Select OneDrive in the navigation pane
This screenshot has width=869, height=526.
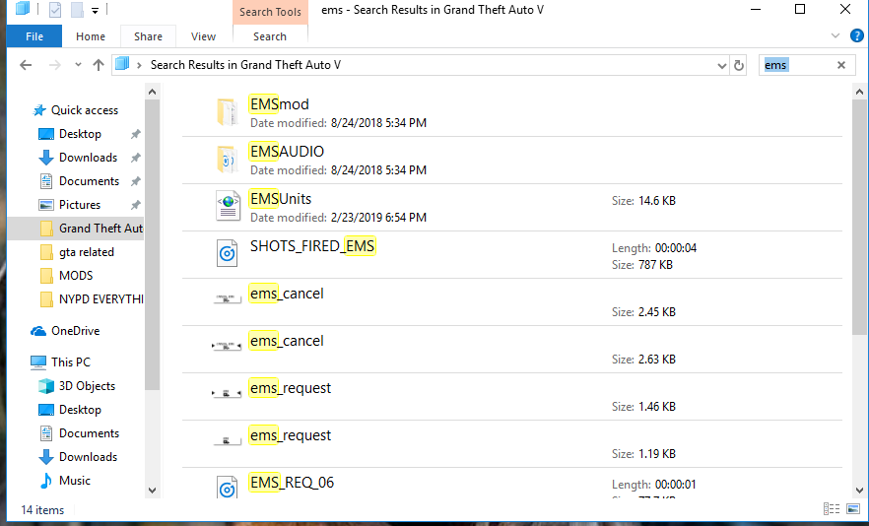click(75, 331)
